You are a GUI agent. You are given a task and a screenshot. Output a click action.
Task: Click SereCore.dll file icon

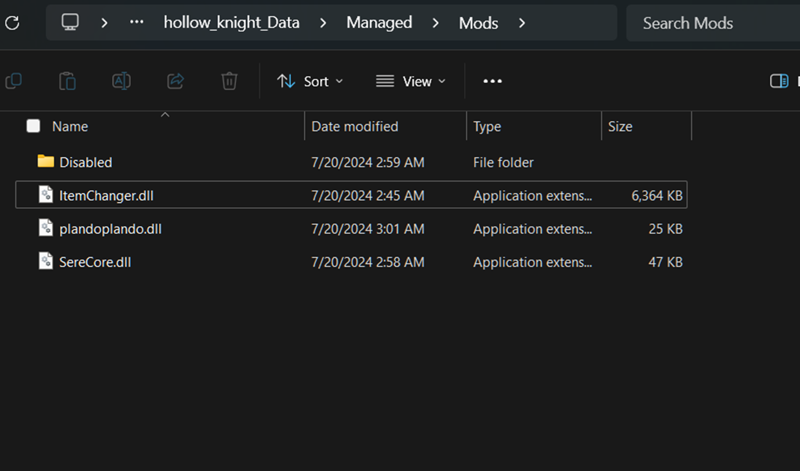[x=46, y=261]
